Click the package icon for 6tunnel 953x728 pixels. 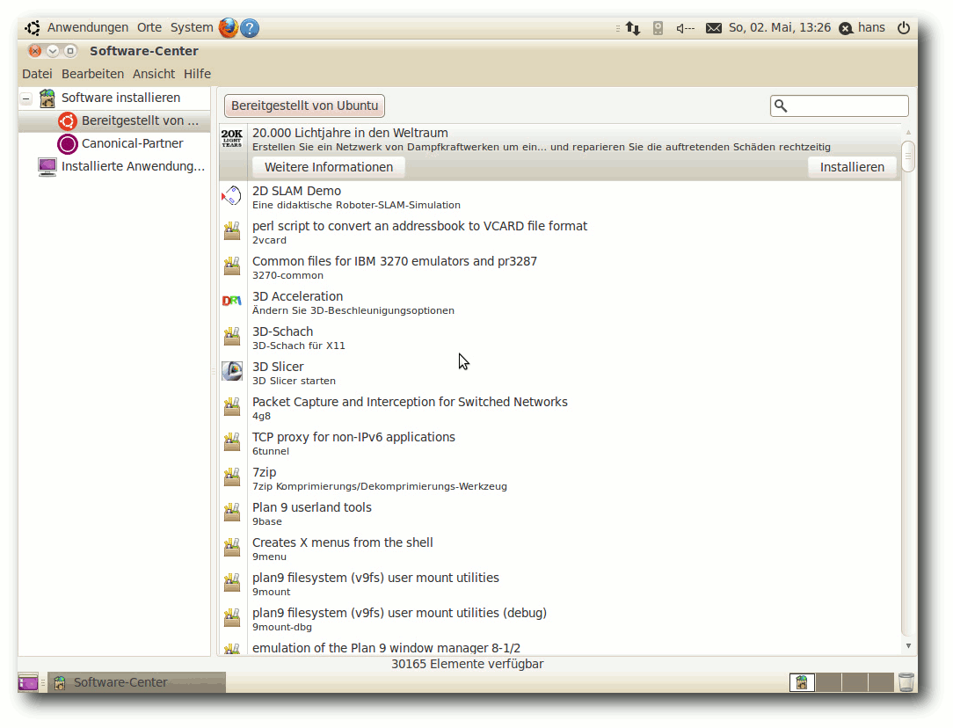tap(231, 441)
